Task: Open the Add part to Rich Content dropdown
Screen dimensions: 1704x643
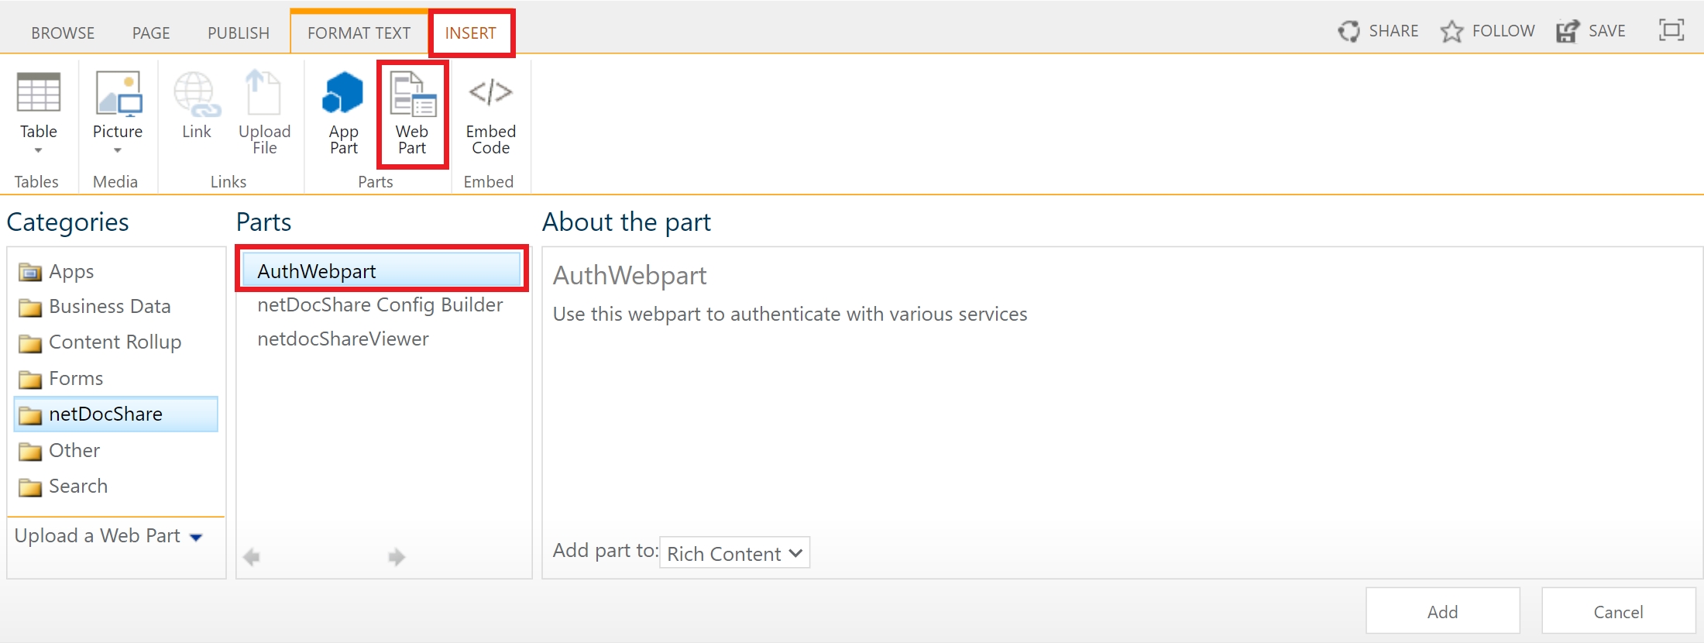Action: 734,553
